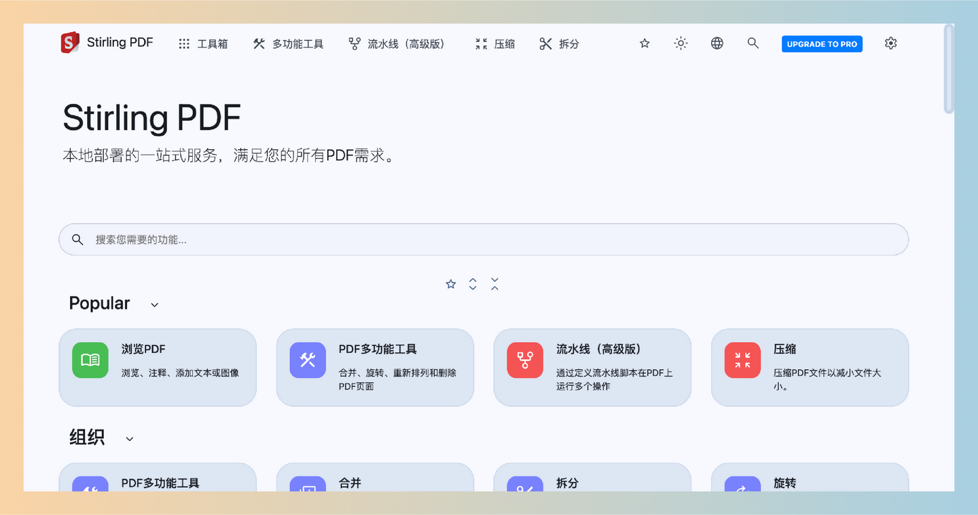Click the page vertical scrollbar thumb
978x515 pixels.
point(949,68)
